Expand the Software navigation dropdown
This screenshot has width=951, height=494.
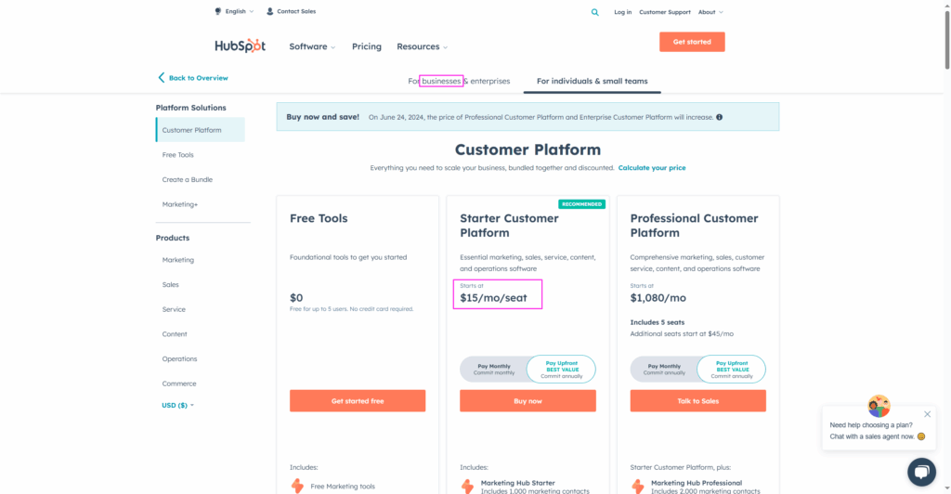(x=312, y=46)
